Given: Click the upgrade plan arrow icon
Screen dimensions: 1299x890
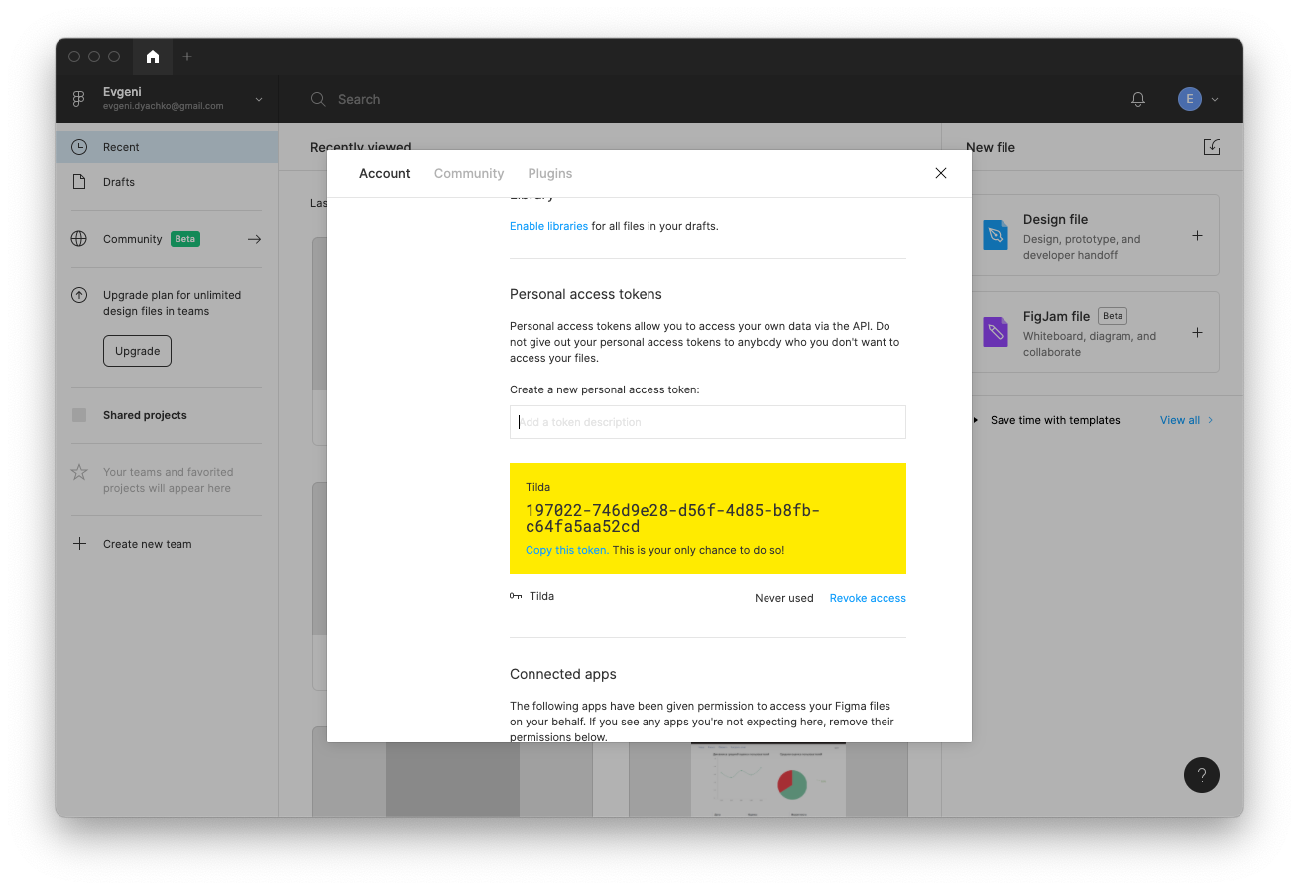Looking at the screenshot, I should (x=79, y=295).
